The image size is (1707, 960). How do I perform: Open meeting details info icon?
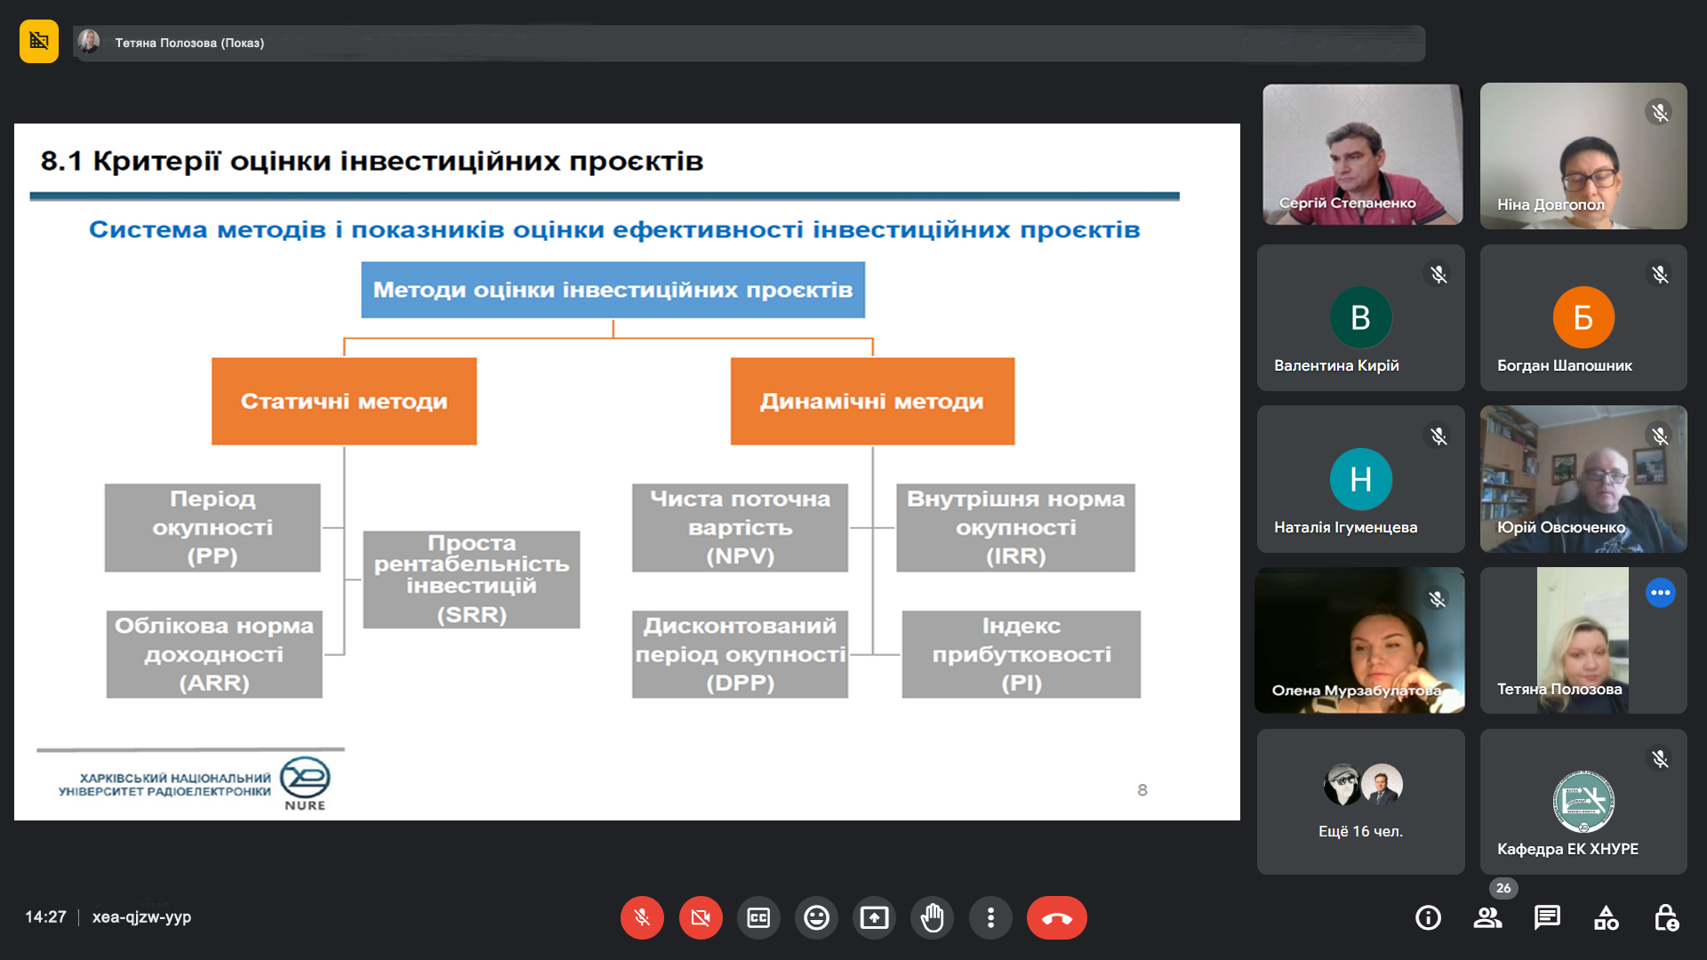coord(1428,917)
